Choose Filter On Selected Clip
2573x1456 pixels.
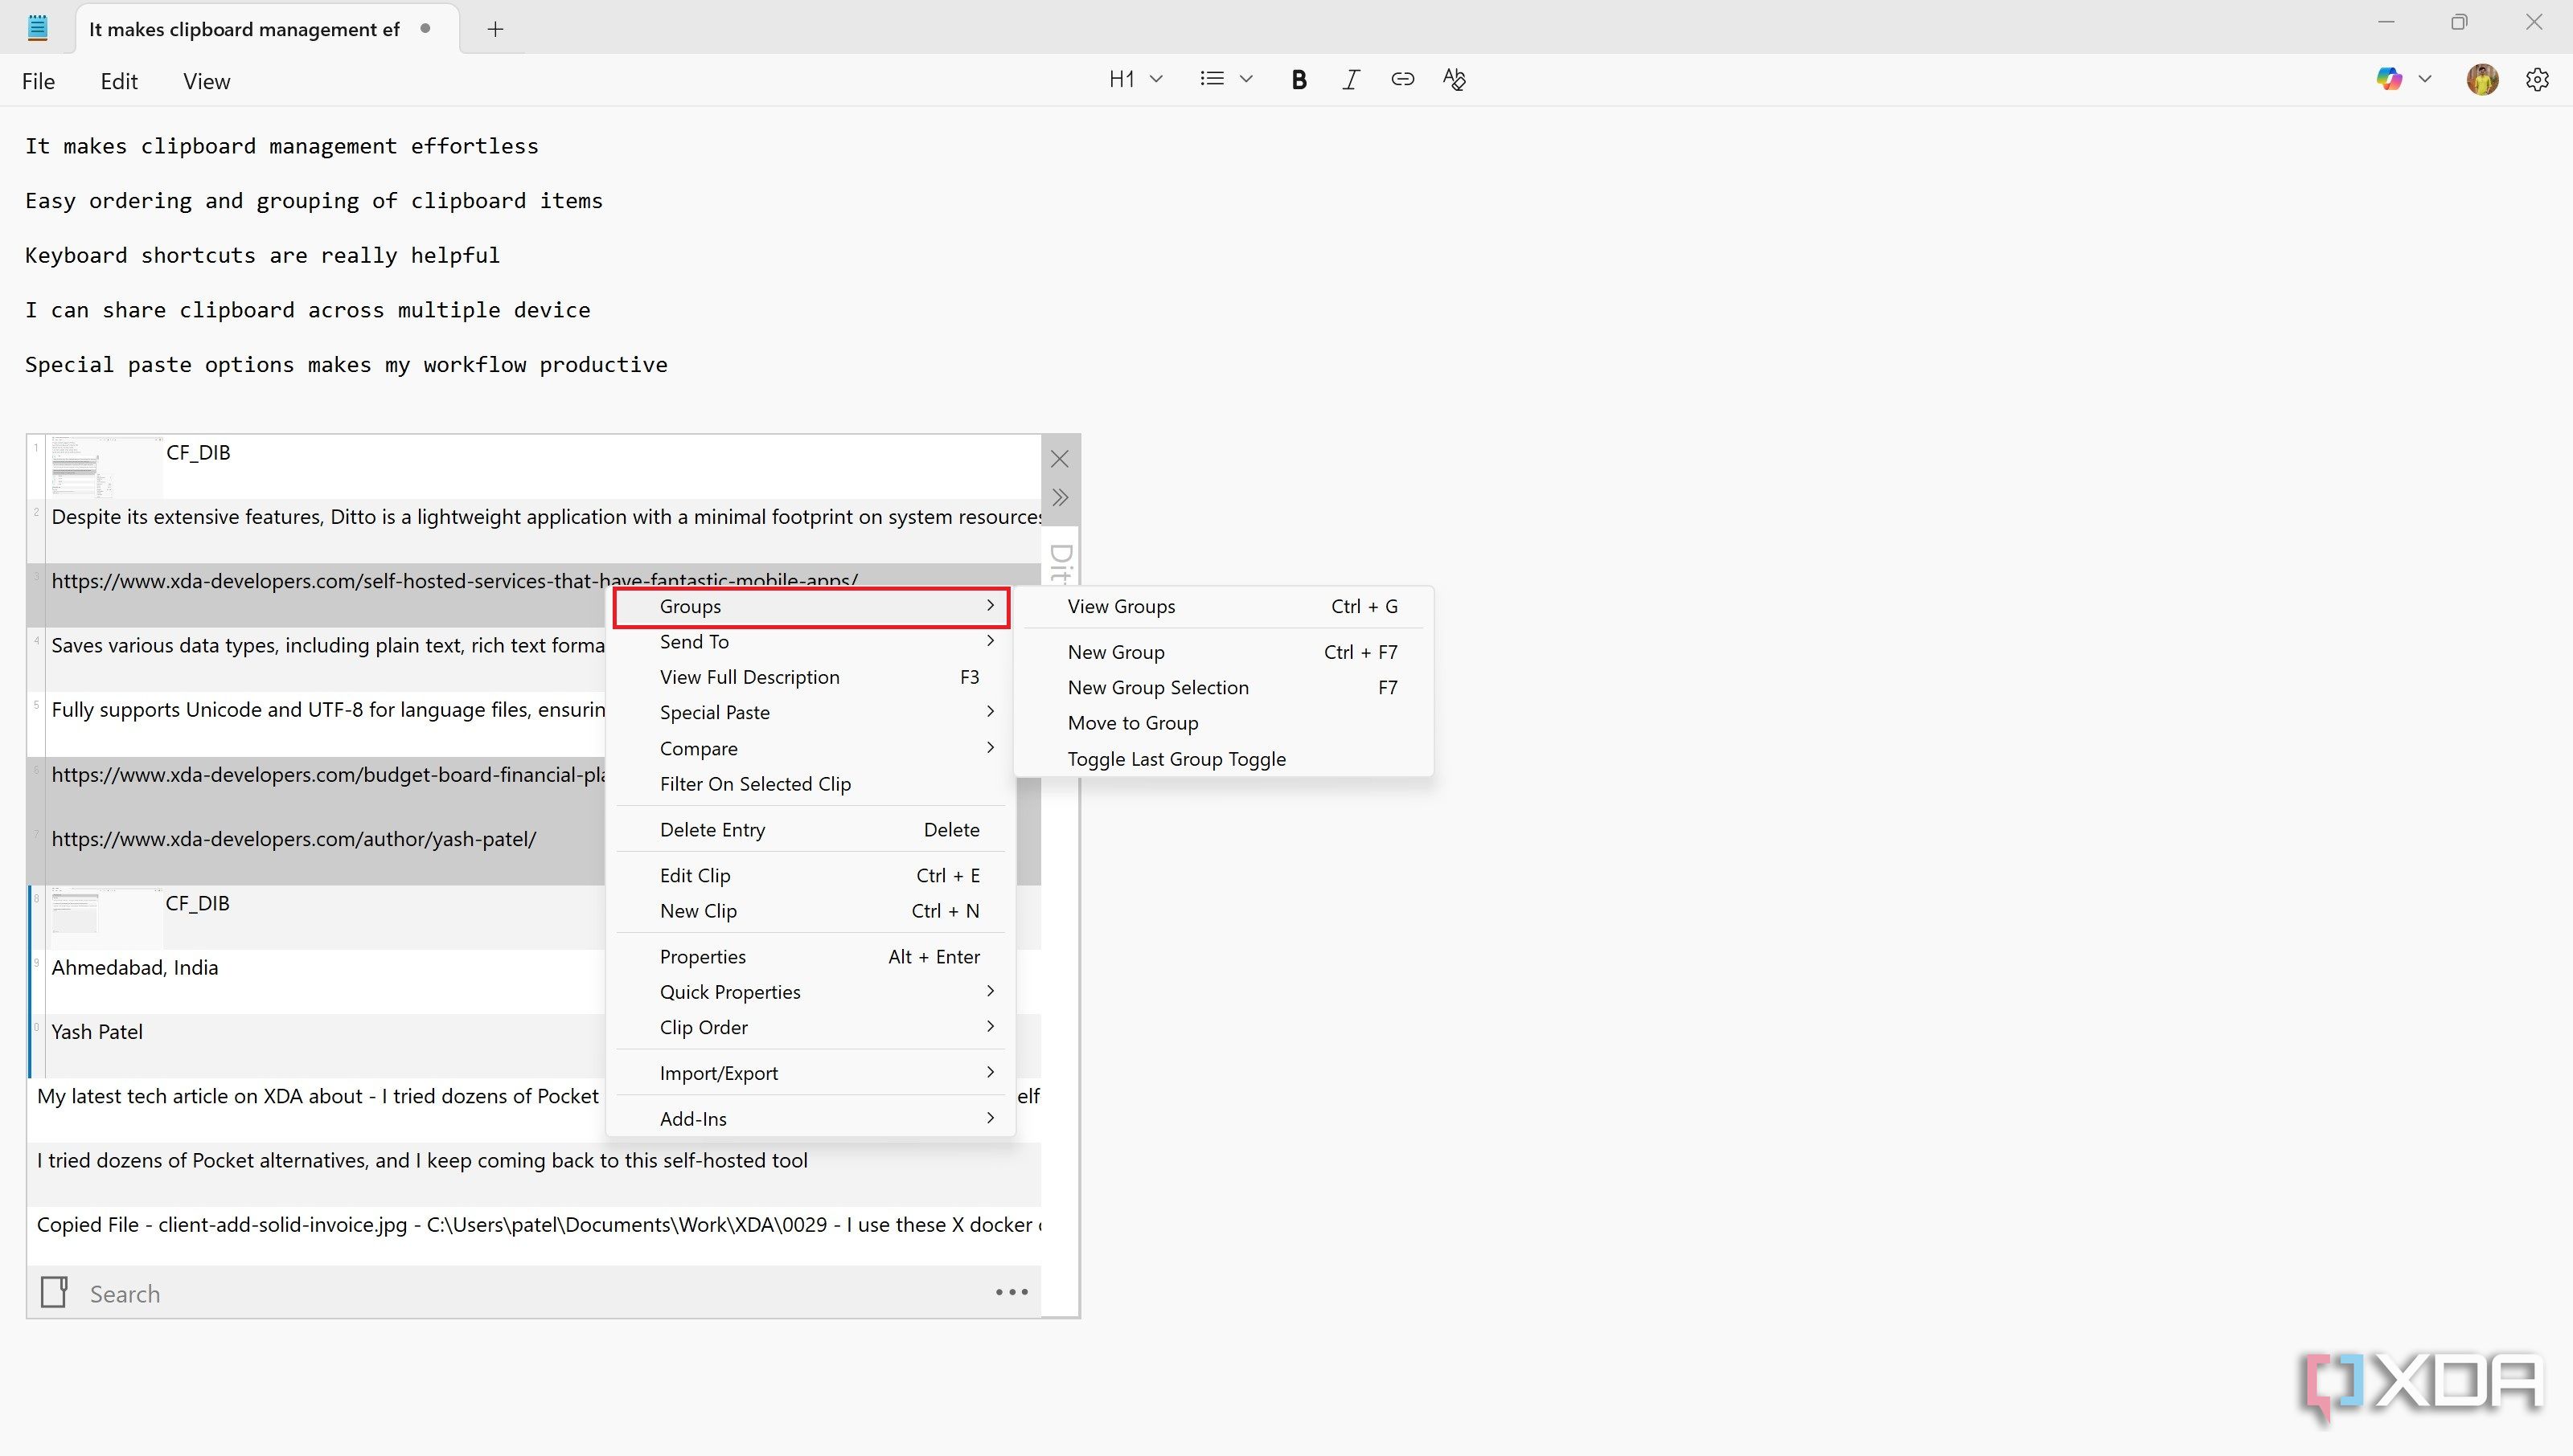click(810, 784)
